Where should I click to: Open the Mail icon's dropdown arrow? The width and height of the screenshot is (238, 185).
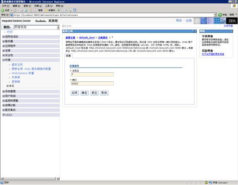(x=67, y=10)
